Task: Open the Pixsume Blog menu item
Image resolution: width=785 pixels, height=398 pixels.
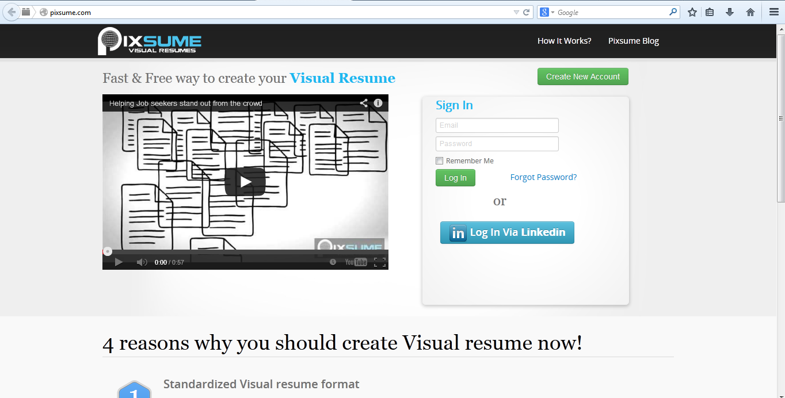Action: tap(634, 41)
